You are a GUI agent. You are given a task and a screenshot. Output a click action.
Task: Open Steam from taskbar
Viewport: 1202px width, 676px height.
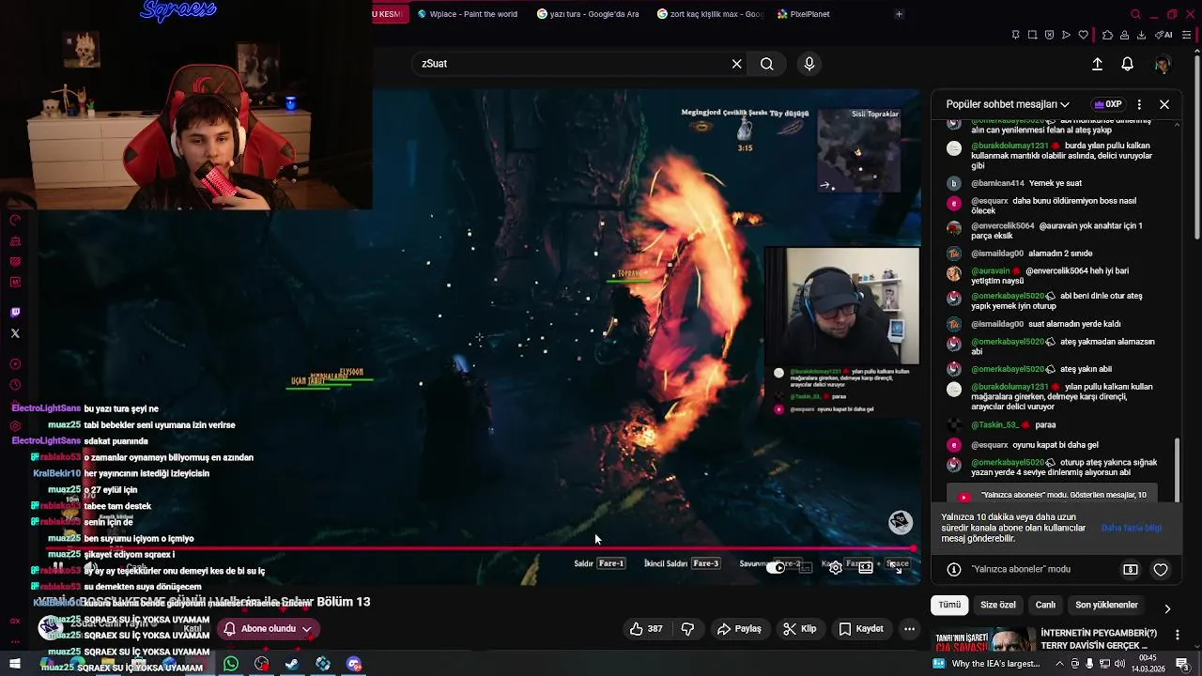[292, 665]
